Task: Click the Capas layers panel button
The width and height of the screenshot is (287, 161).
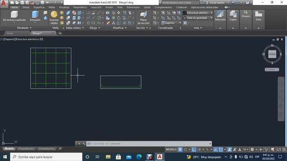Action: tap(233, 20)
